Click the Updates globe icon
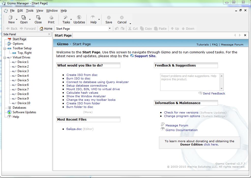Image resolution: width=251 pixels, height=178 pixels. pos(79,18)
